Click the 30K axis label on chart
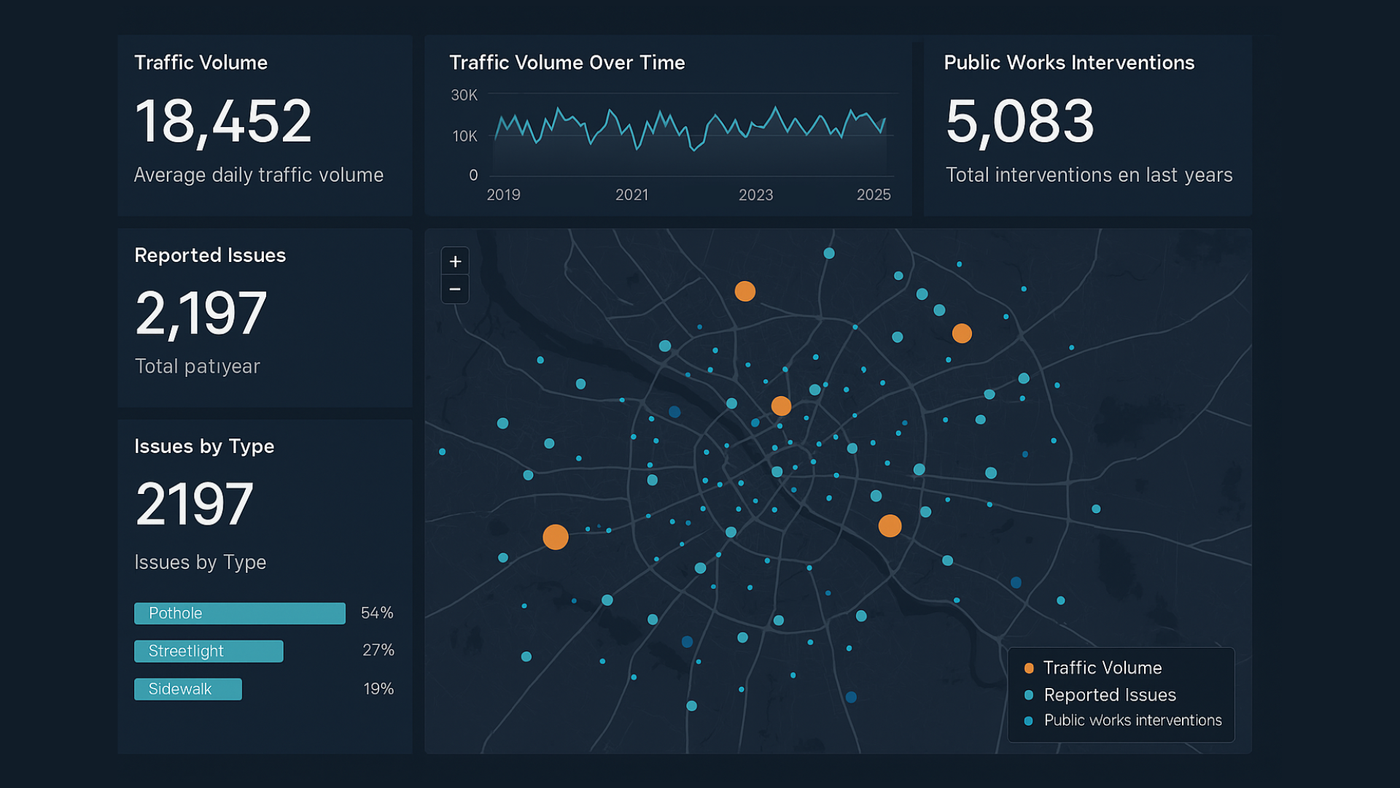 pyautogui.click(x=464, y=95)
